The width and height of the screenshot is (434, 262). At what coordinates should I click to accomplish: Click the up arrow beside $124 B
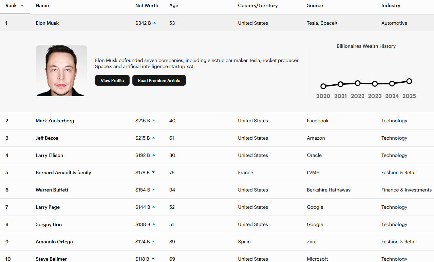click(x=153, y=242)
